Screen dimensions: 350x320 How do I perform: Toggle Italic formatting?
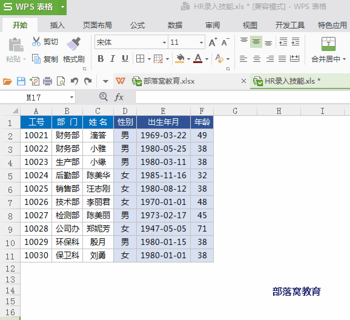pyautogui.click(x=113, y=59)
